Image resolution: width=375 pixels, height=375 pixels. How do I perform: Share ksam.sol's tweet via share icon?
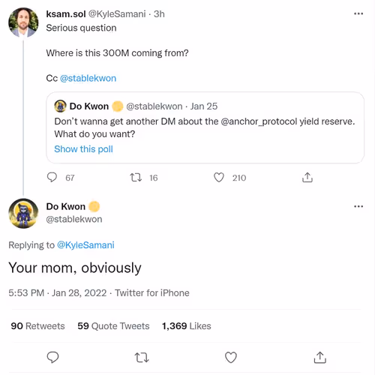(307, 178)
